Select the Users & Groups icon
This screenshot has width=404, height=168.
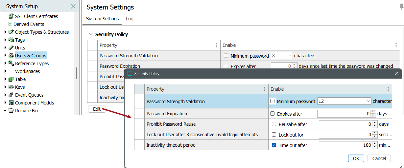coord(11,56)
